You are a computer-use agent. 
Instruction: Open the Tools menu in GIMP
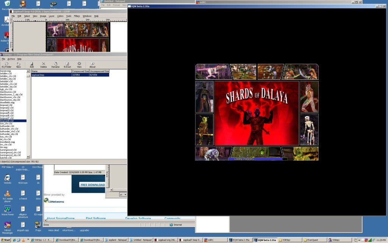[x=69, y=16]
